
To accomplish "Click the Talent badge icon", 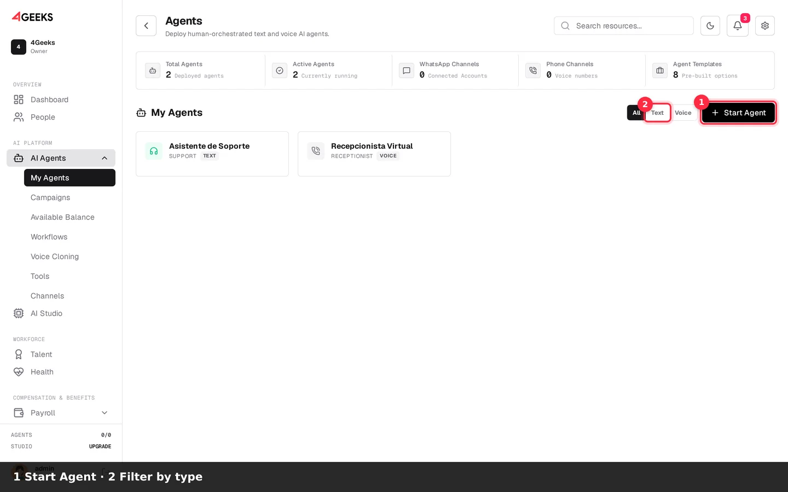I will 19,354.
